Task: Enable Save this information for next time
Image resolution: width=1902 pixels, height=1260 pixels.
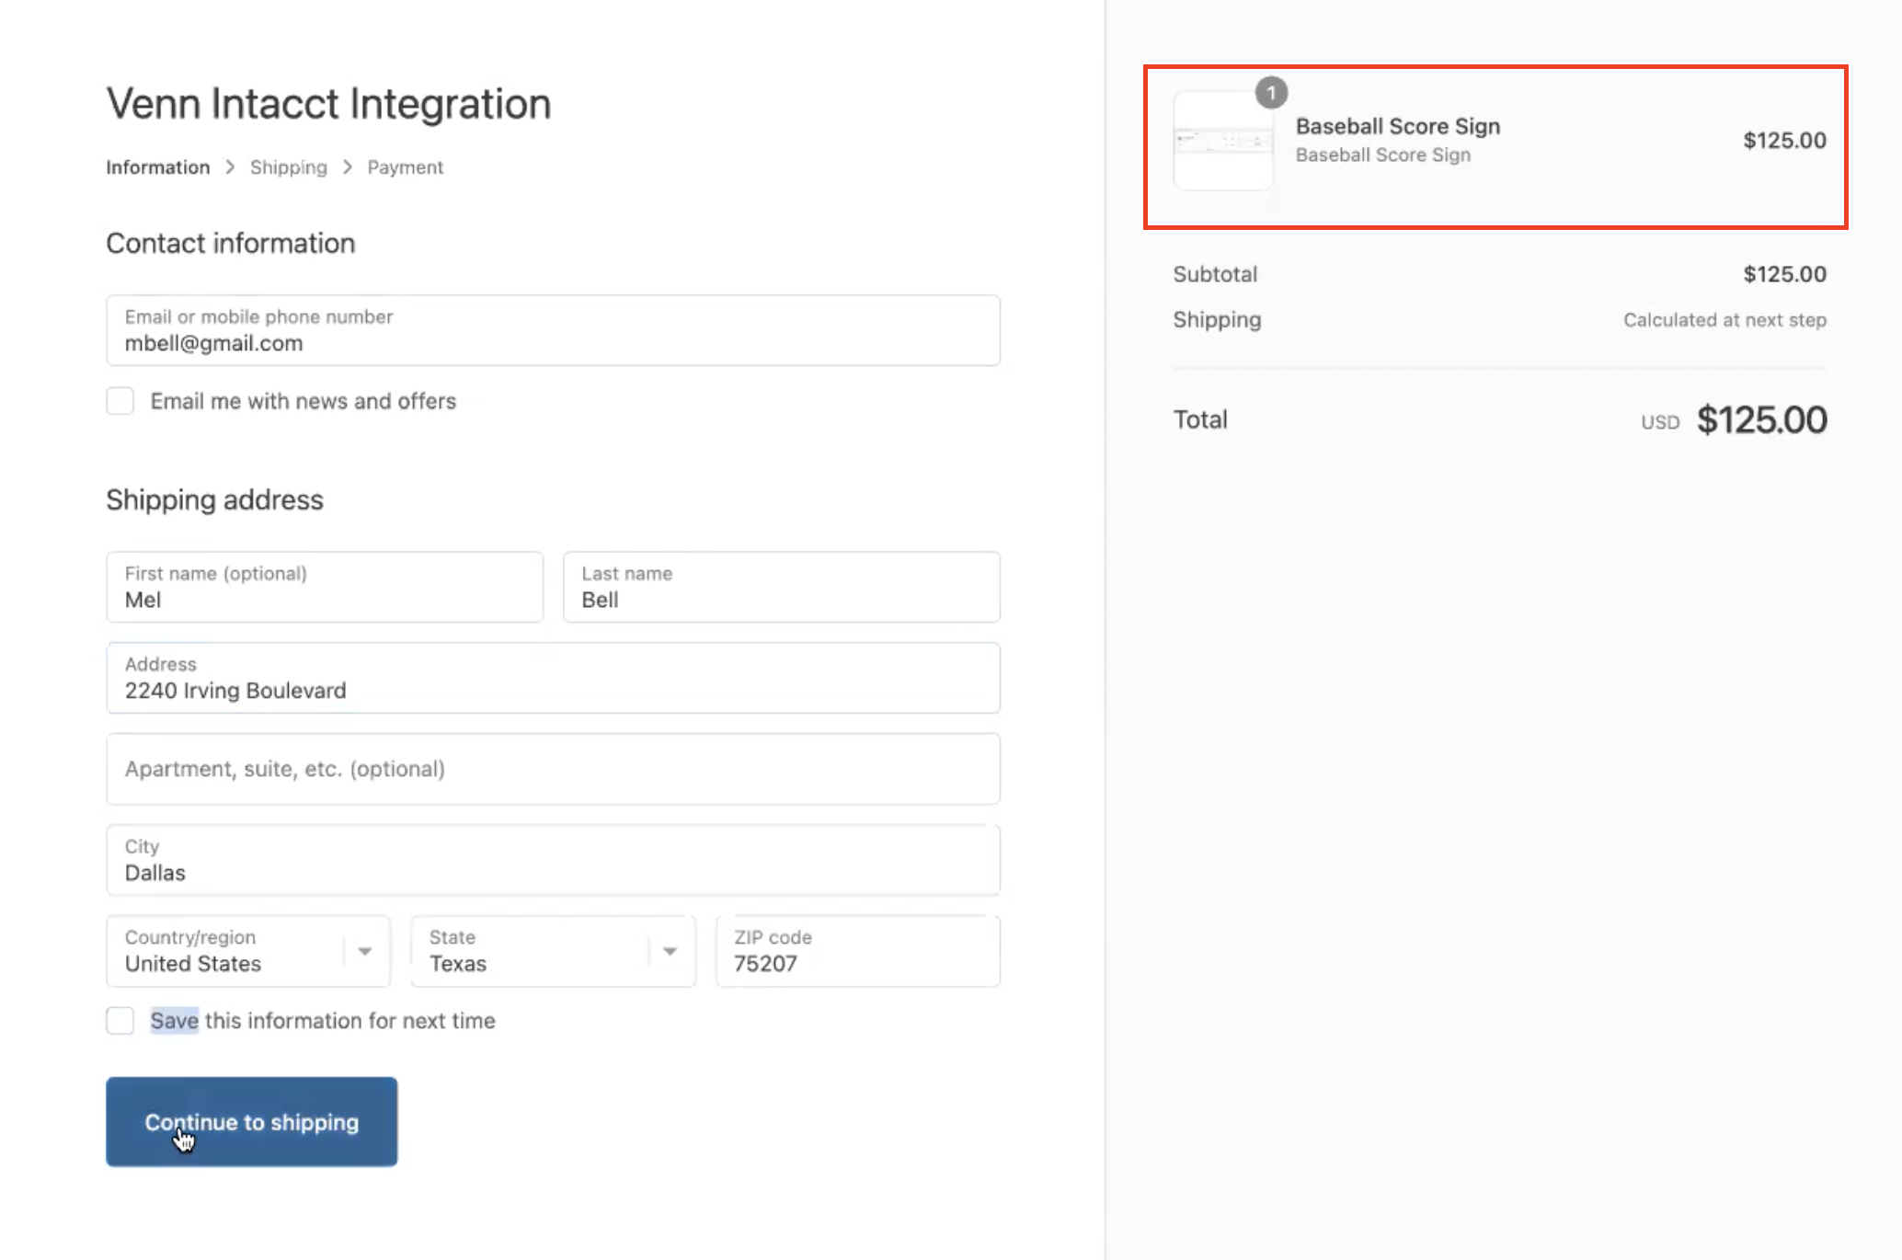Action: (120, 1020)
